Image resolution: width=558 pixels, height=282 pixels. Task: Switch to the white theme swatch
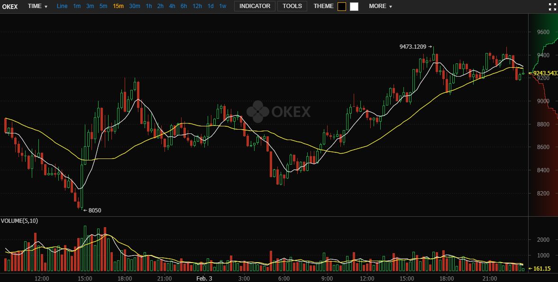tap(354, 7)
